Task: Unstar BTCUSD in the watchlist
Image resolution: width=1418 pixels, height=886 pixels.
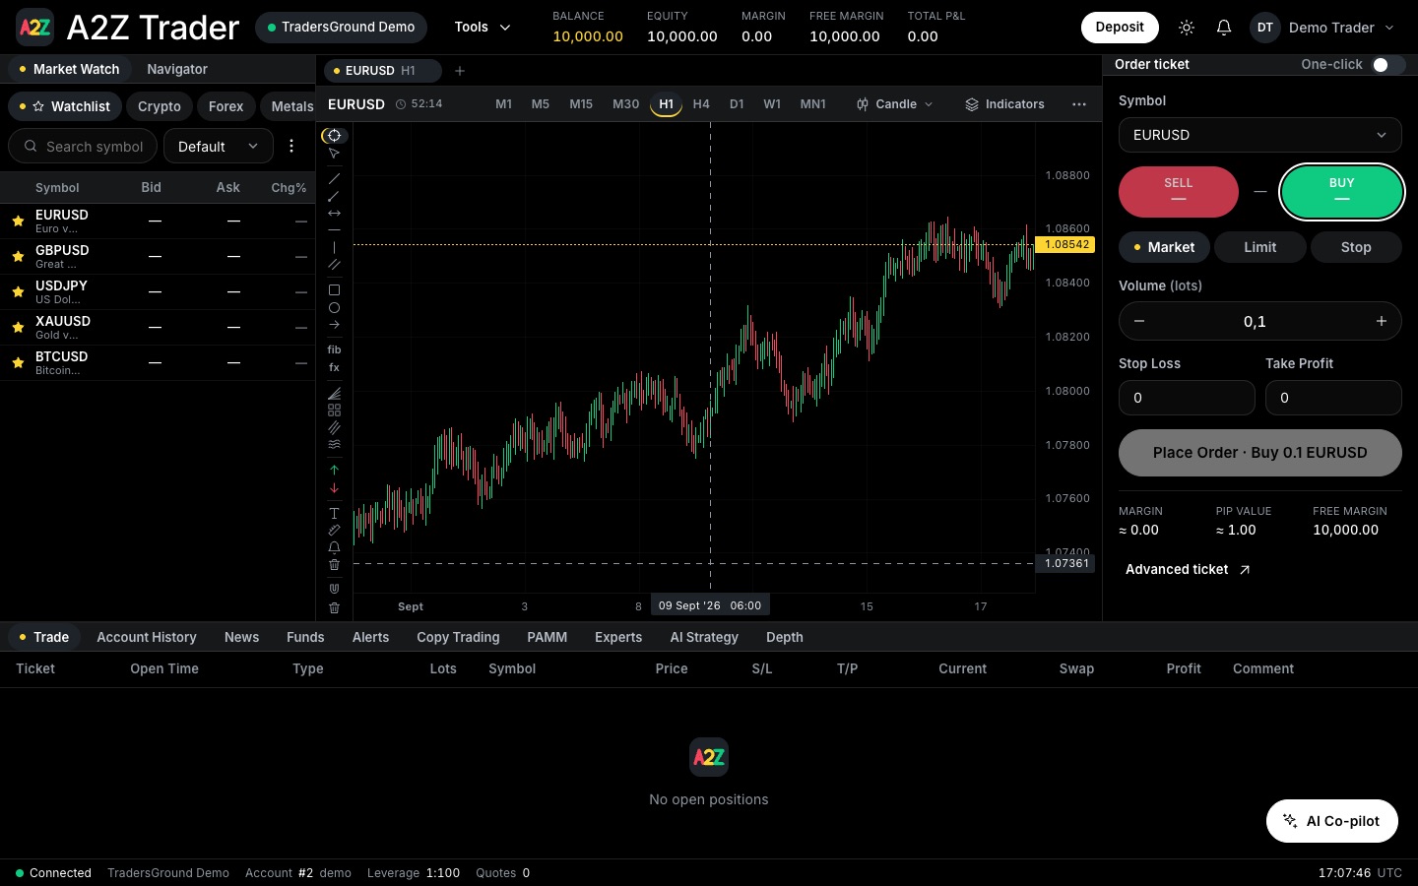Action: pos(18,363)
